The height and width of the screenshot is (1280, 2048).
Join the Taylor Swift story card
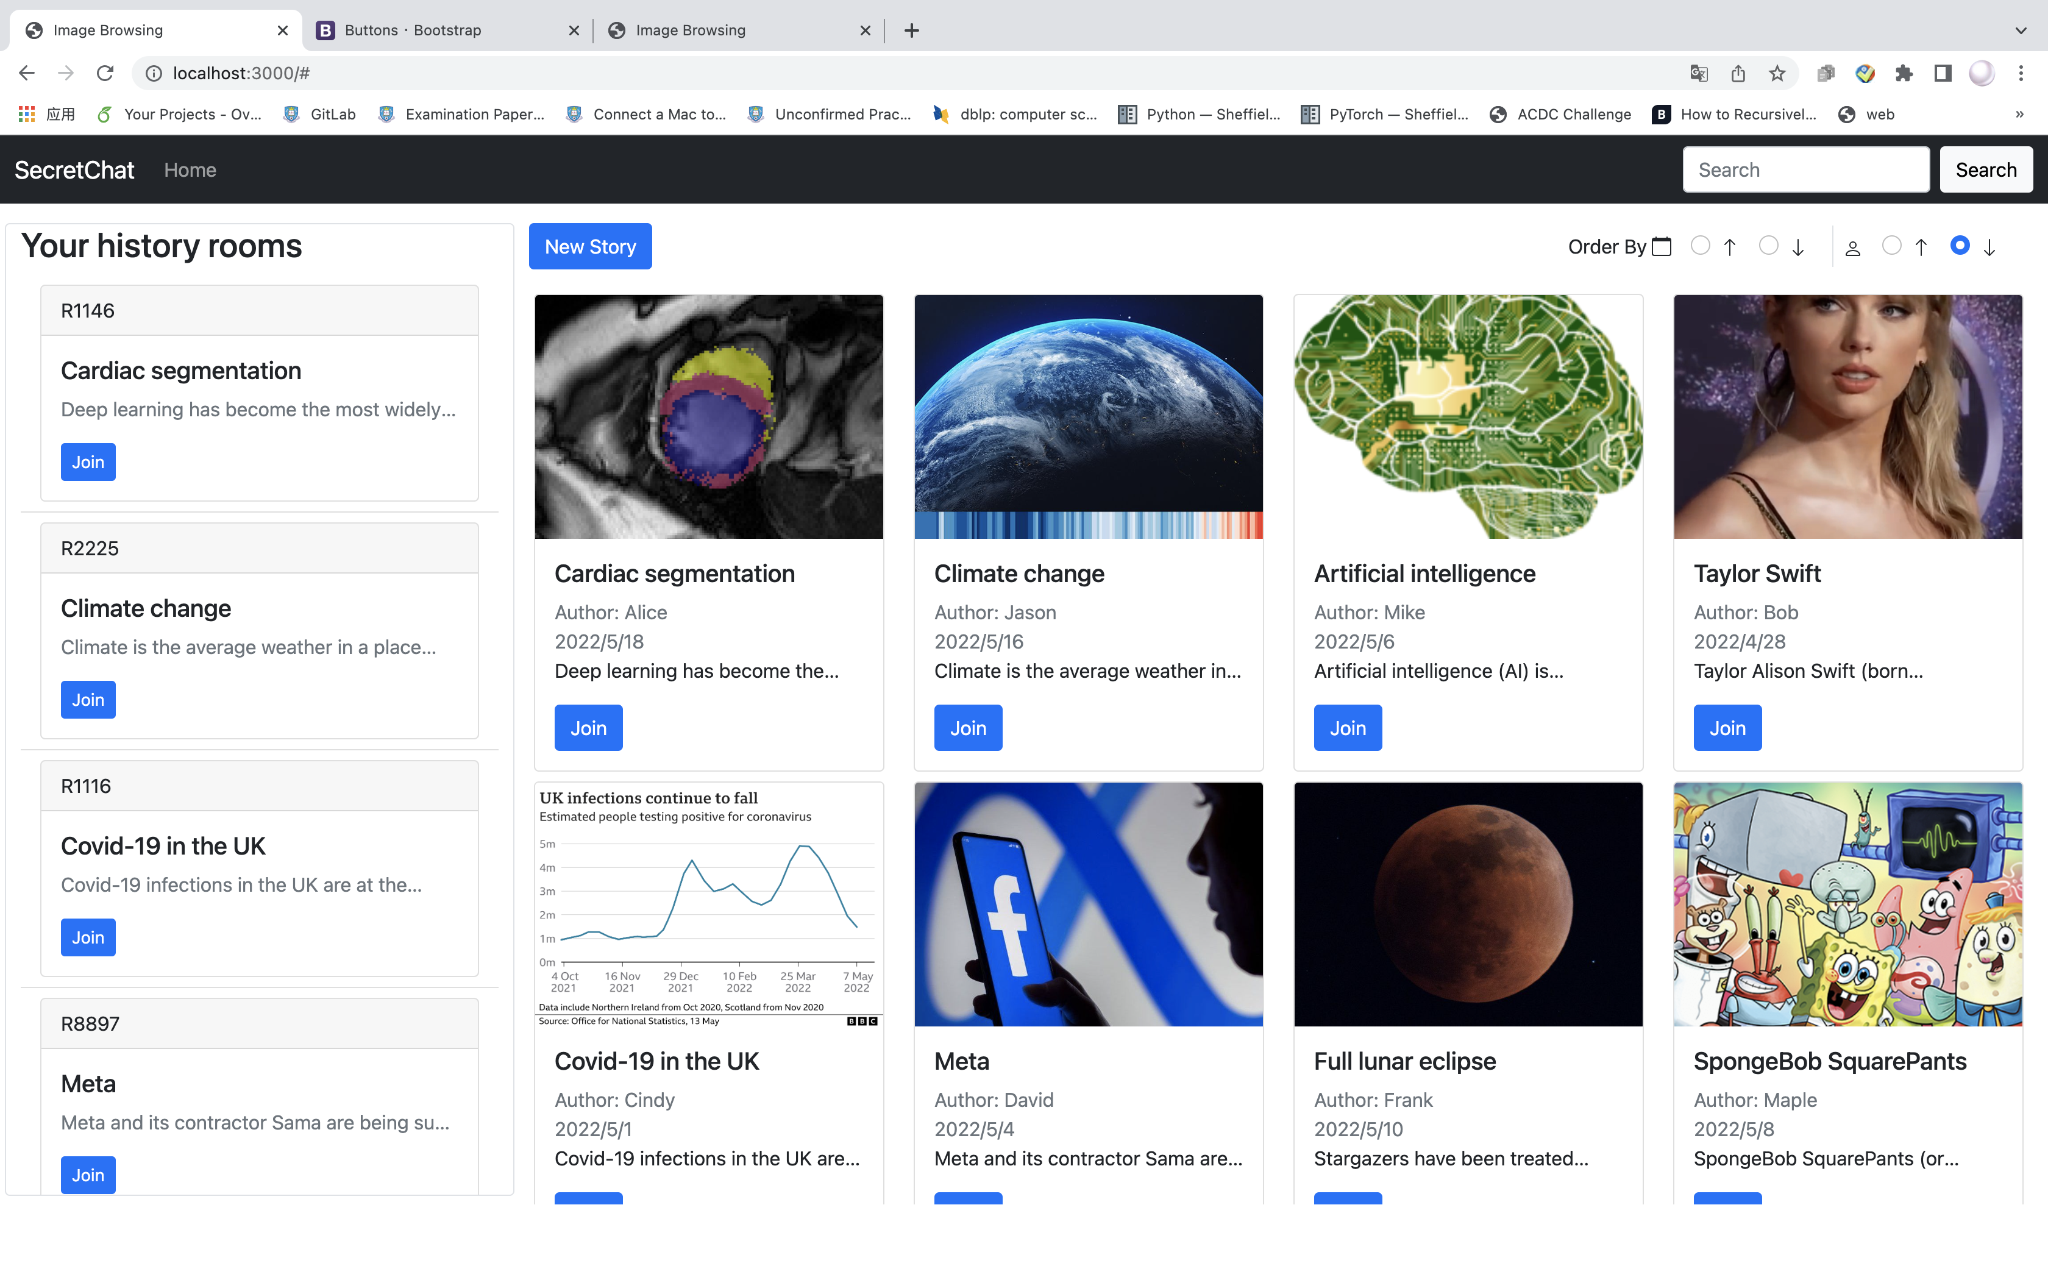tap(1727, 728)
